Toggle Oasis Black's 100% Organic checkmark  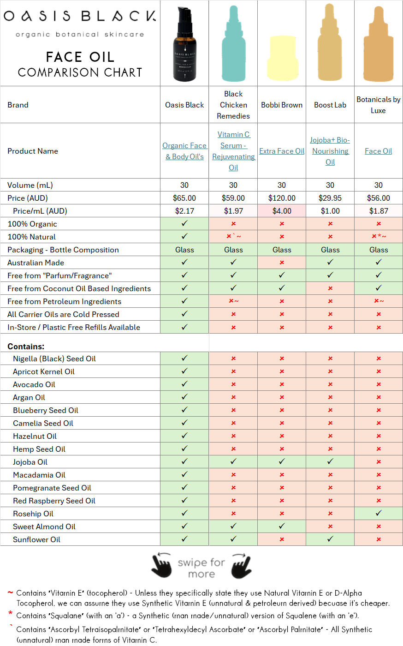coord(184,223)
